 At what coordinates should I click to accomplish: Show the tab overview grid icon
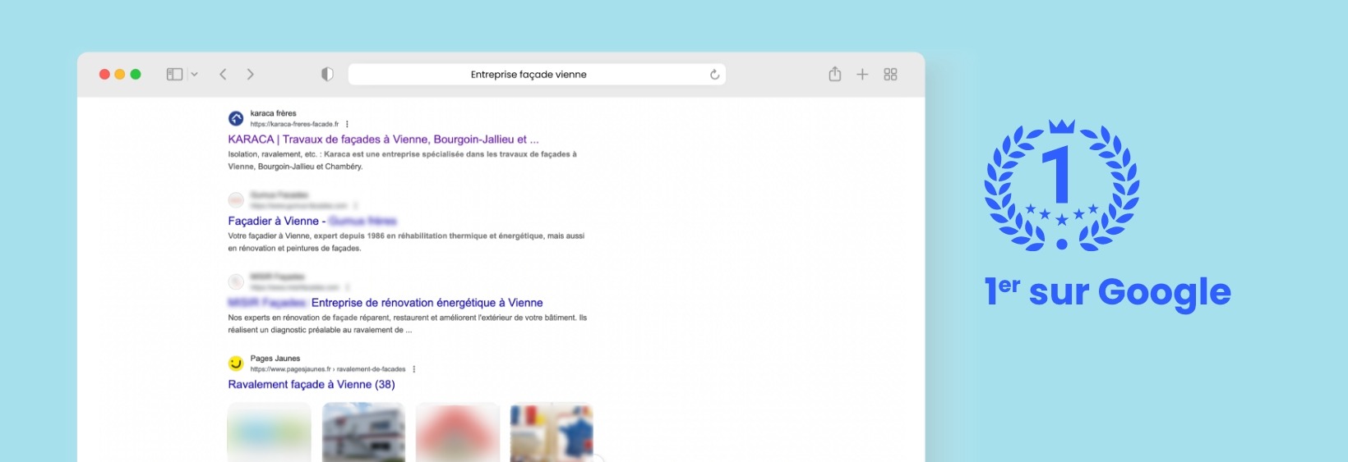click(x=890, y=75)
